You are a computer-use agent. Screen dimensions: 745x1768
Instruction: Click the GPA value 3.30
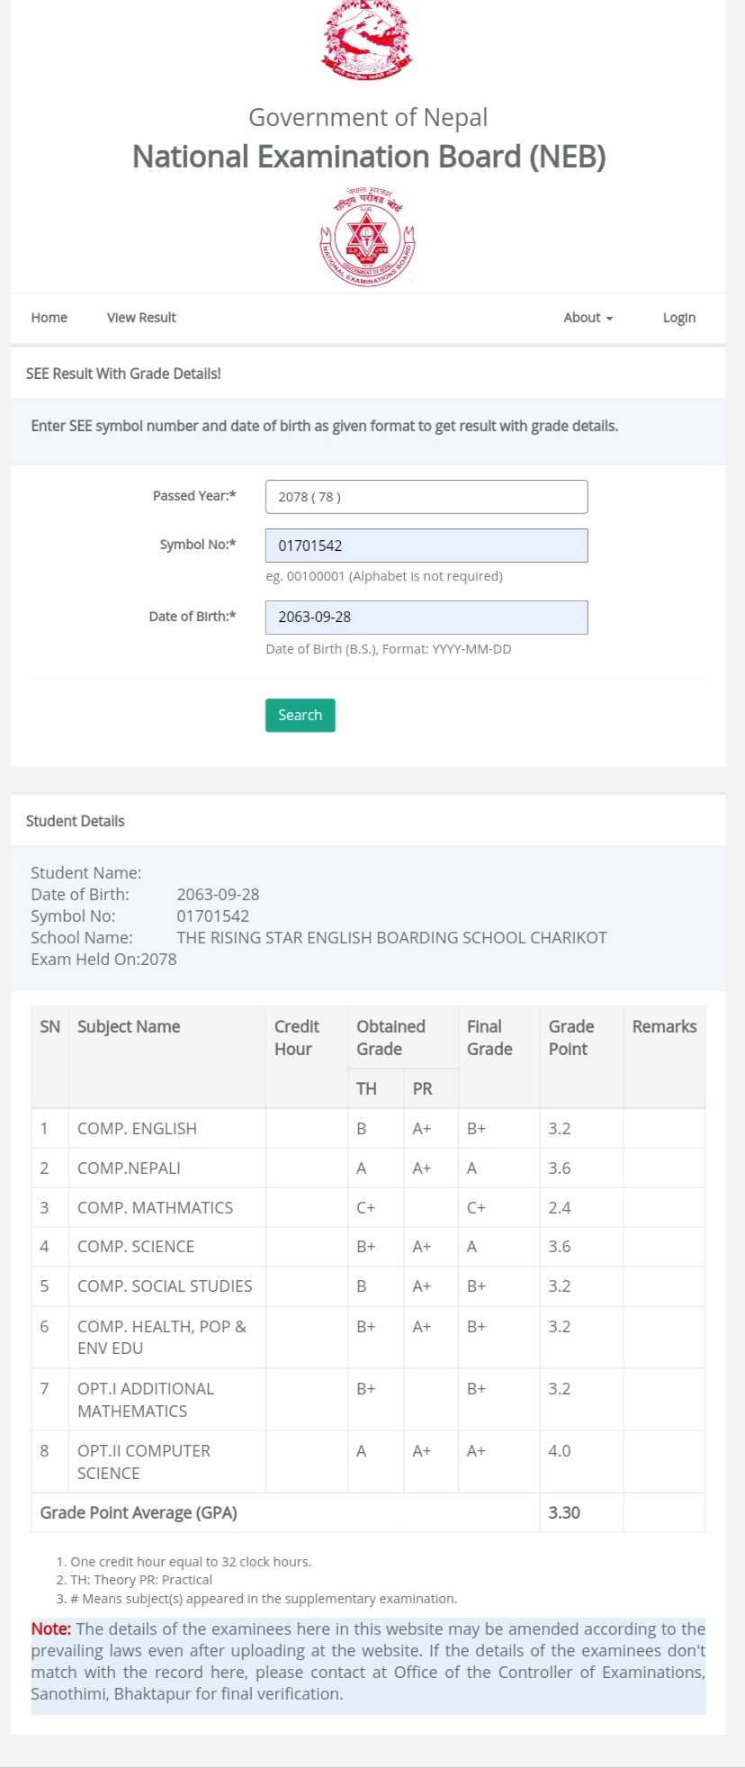[x=564, y=1513]
